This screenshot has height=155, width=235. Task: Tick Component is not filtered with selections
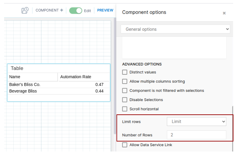coord(125,90)
